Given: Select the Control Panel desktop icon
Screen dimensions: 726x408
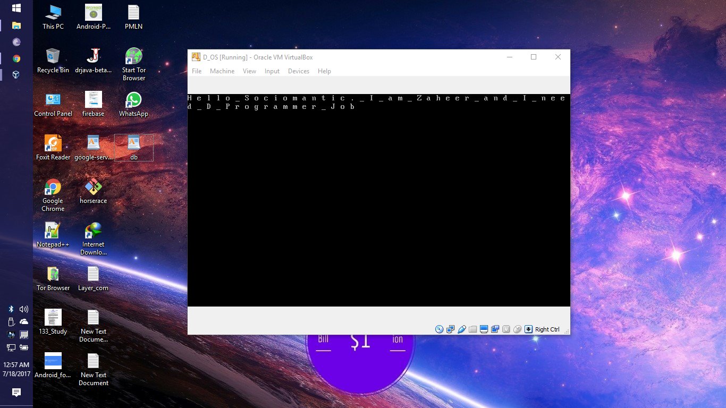Looking at the screenshot, I should tap(53, 104).
